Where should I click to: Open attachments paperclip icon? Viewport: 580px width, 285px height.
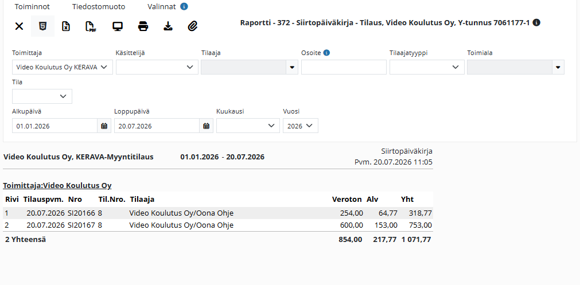[x=193, y=26]
